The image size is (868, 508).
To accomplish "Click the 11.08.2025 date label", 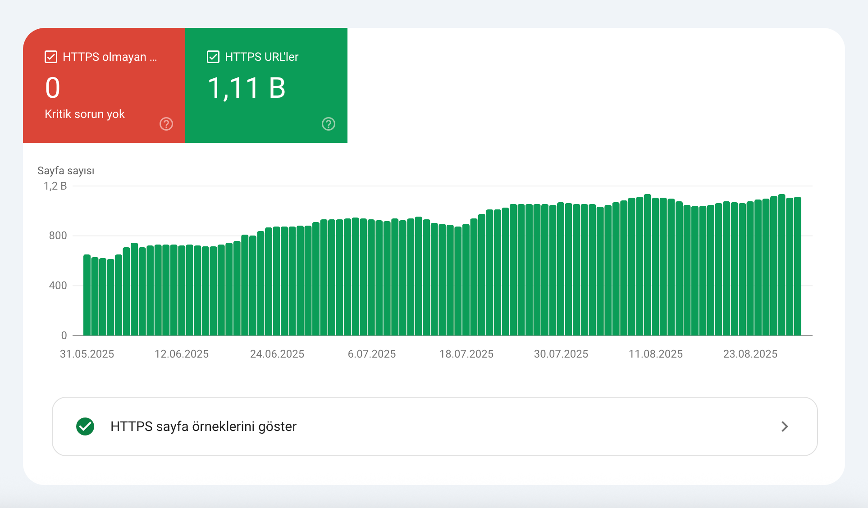I will tap(656, 354).
